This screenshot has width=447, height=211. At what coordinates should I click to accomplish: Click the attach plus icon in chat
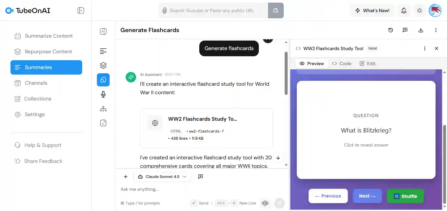126,177
